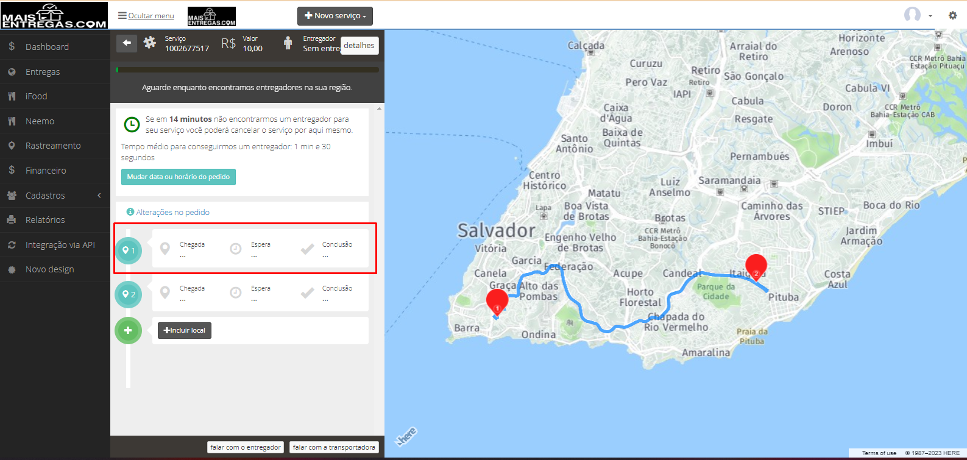Open the settings gear in top right corner
This screenshot has width=967, height=460.
(953, 15)
